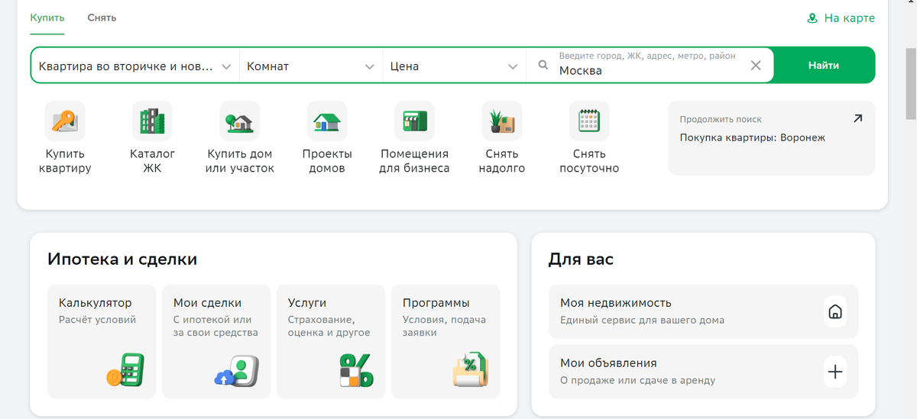
Task: Open the Проекты домов text link
Action: tap(327, 161)
